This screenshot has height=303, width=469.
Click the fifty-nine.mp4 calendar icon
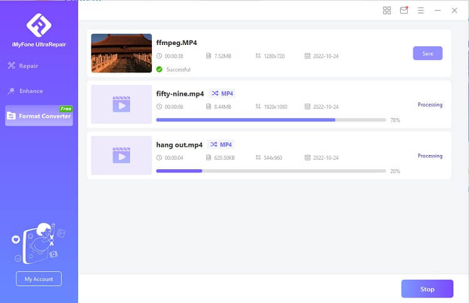point(308,107)
